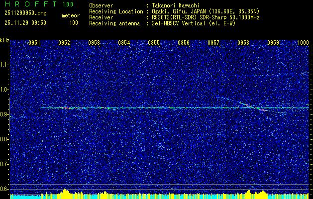Click the 0.6 kHz axis label

click(x=4, y=189)
